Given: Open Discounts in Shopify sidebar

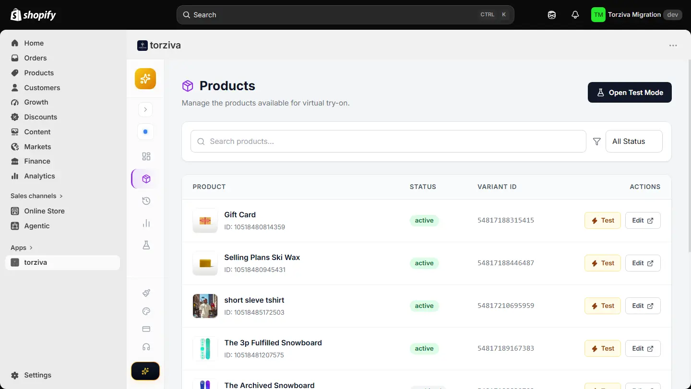Looking at the screenshot, I should click(x=63, y=117).
